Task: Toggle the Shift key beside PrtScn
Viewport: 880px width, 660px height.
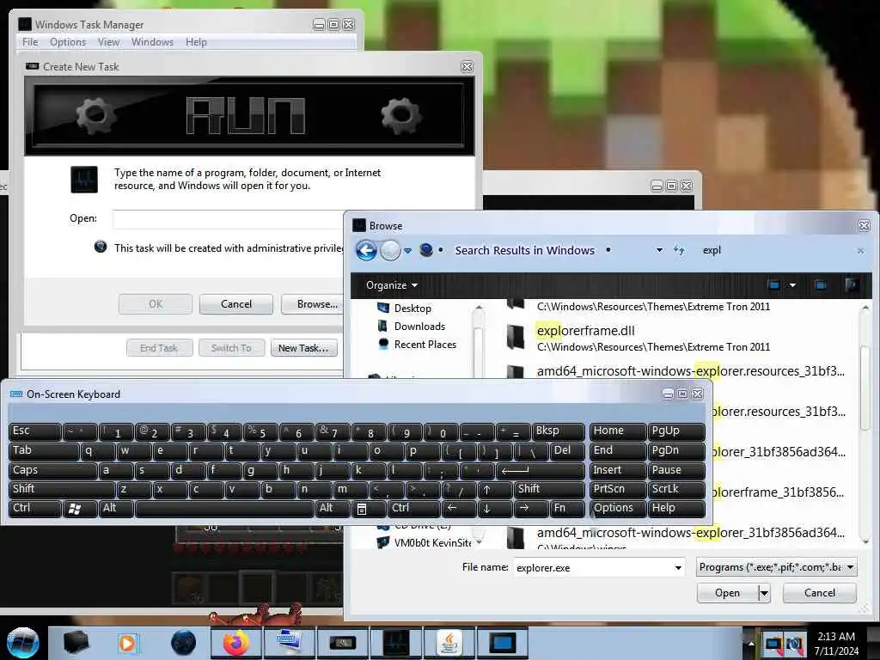Action: click(x=549, y=489)
